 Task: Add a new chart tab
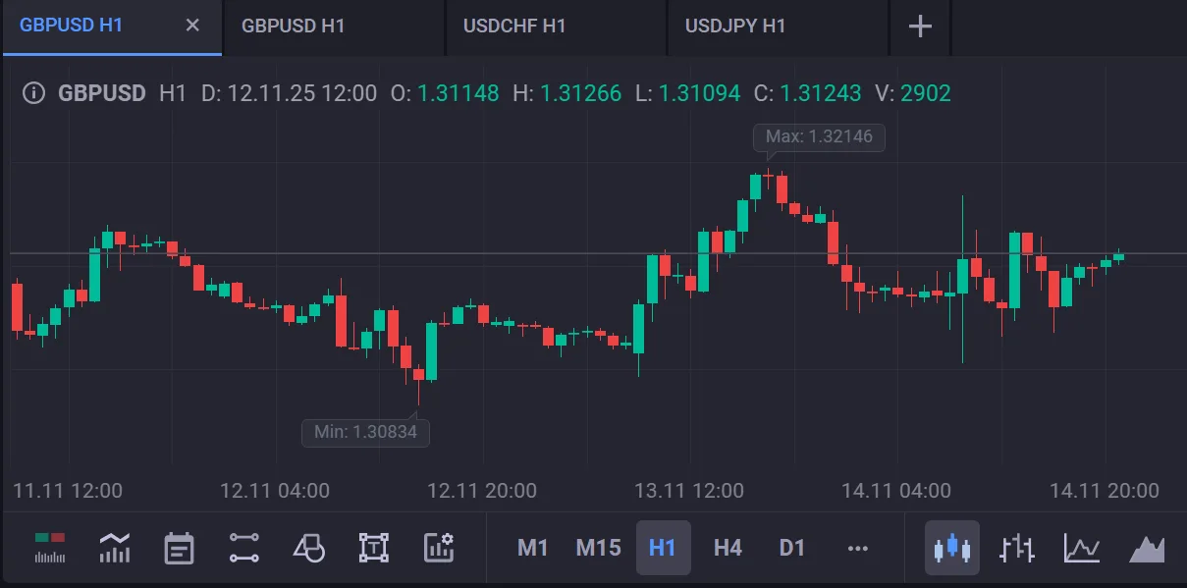click(x=919, y=27)
